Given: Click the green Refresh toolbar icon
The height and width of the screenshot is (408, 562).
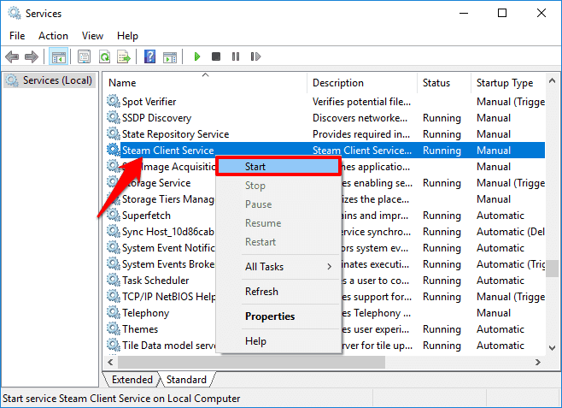Looking at the screenshot, I should 104,56.
